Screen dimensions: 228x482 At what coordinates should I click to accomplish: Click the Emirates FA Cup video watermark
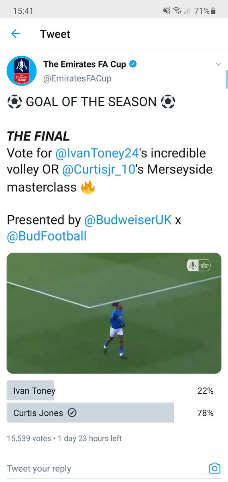point(199,265)
